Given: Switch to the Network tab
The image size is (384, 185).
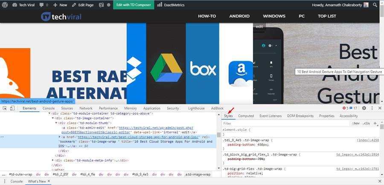Looking at the screenshot, I should [86, 108].
